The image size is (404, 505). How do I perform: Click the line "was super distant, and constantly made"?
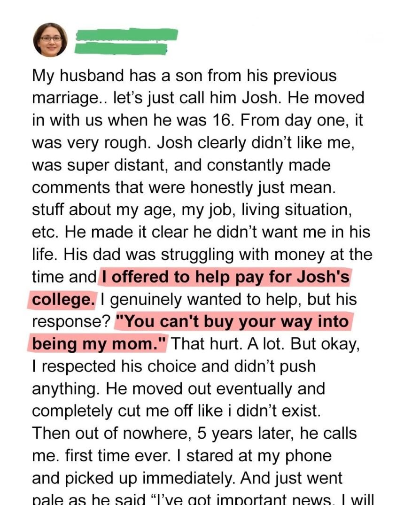coord(181,165)
